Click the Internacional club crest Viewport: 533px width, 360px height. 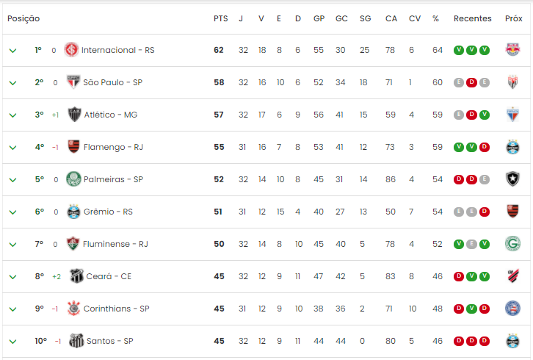click(x=71, y=50)
